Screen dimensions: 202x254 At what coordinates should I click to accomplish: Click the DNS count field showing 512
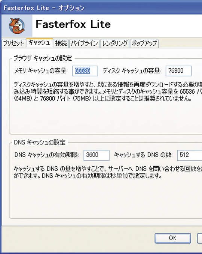click(190, 155)
